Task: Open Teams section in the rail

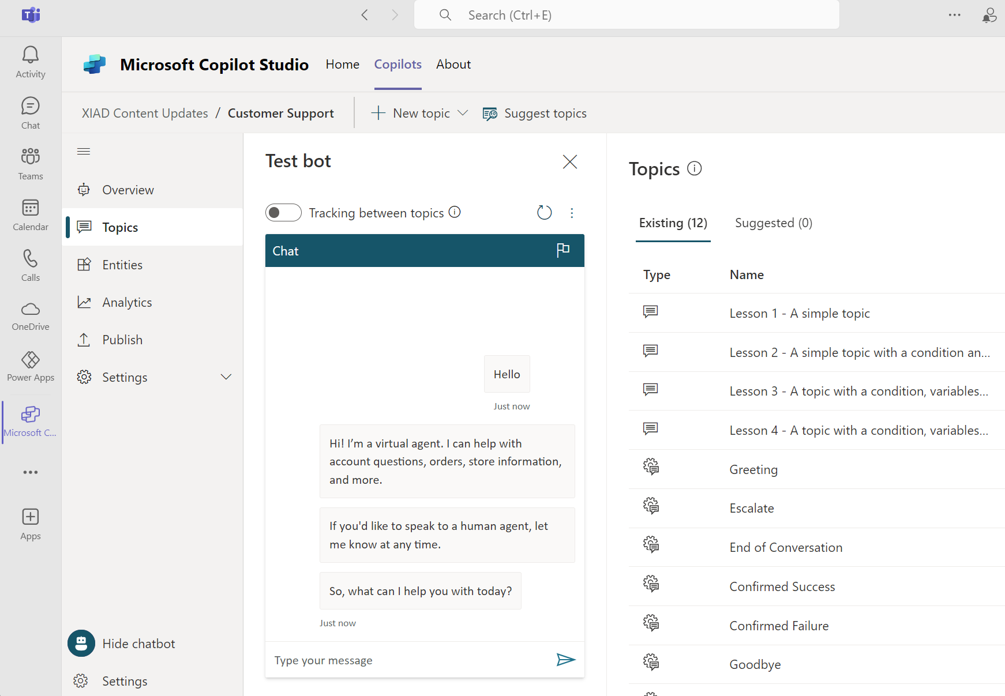Action: 31,164
